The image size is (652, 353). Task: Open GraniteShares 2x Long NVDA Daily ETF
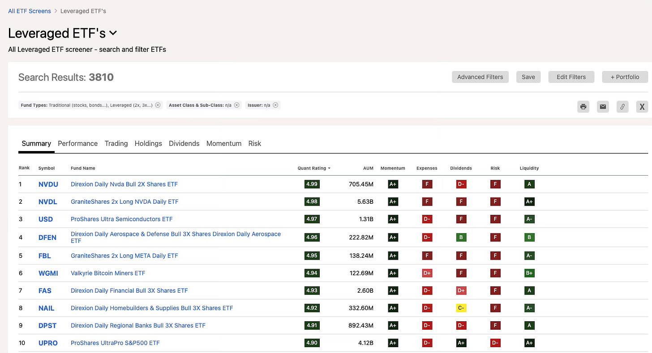[124, 202]
